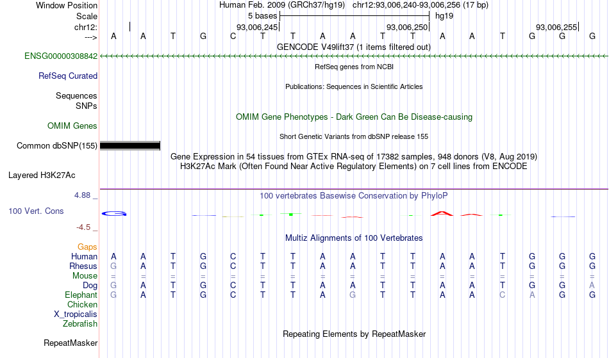This screenshot has width=609, height=358.
Task: Select the X_tropicalis species row label
Action: 76,314
